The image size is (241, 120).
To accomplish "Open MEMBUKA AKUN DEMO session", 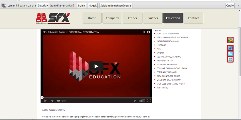I will point(167,64).
